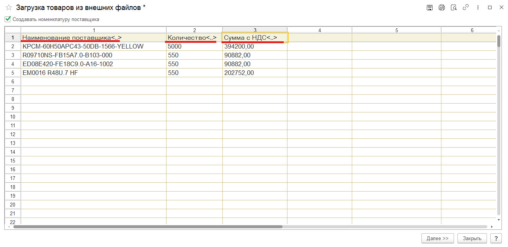Image resolution: width=508 pixels, height=247 pixels.
Task: Choose column type in 'Количество<..>' header cell
Action: 192,37
